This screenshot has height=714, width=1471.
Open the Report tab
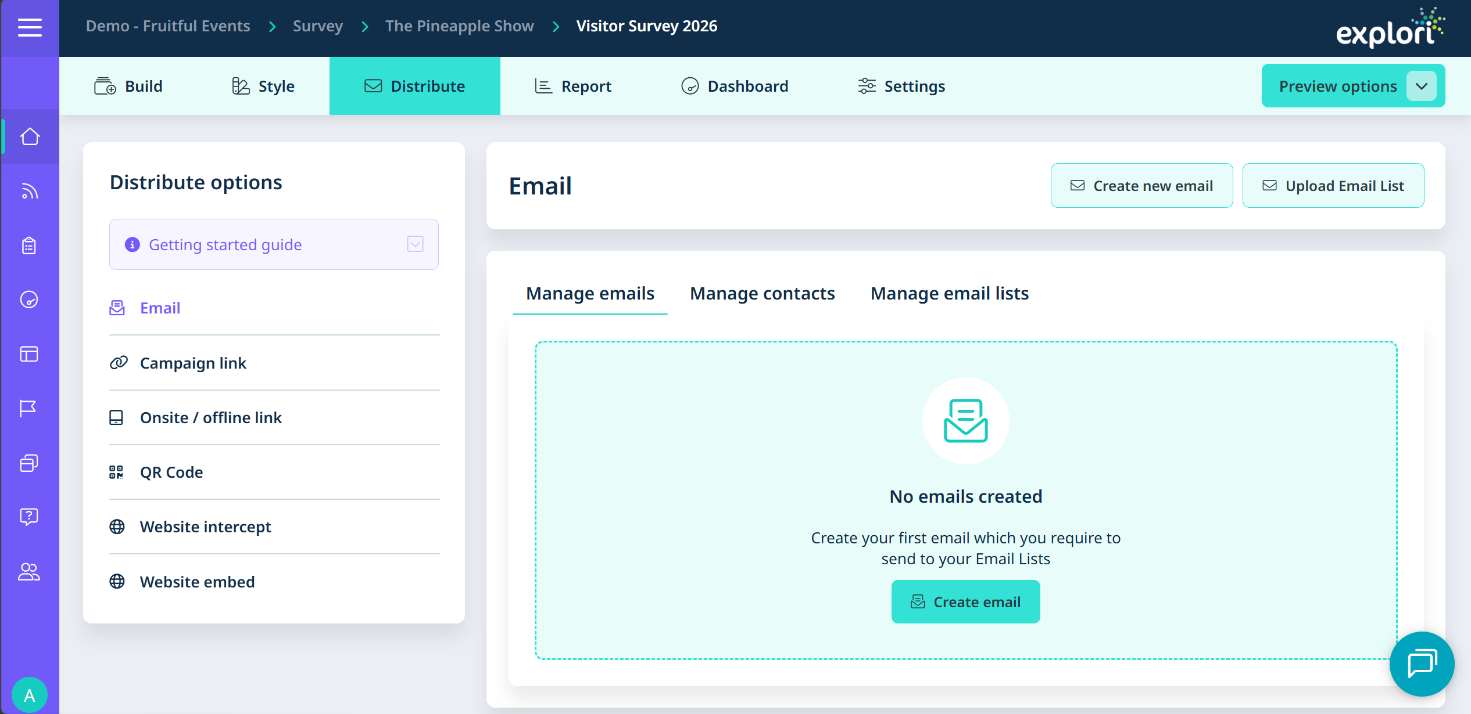[573, 86]
